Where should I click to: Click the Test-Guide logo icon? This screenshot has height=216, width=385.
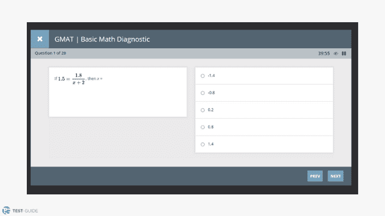tap(6, 210)
